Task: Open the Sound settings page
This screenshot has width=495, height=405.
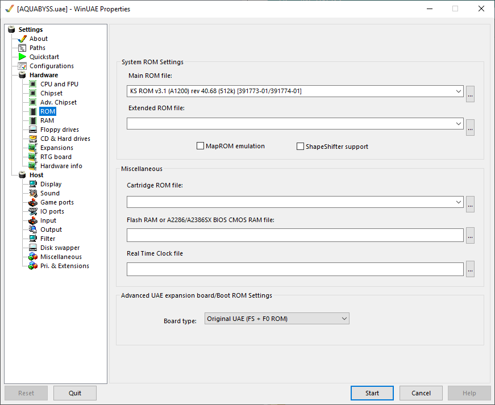Action: [50, 193]
